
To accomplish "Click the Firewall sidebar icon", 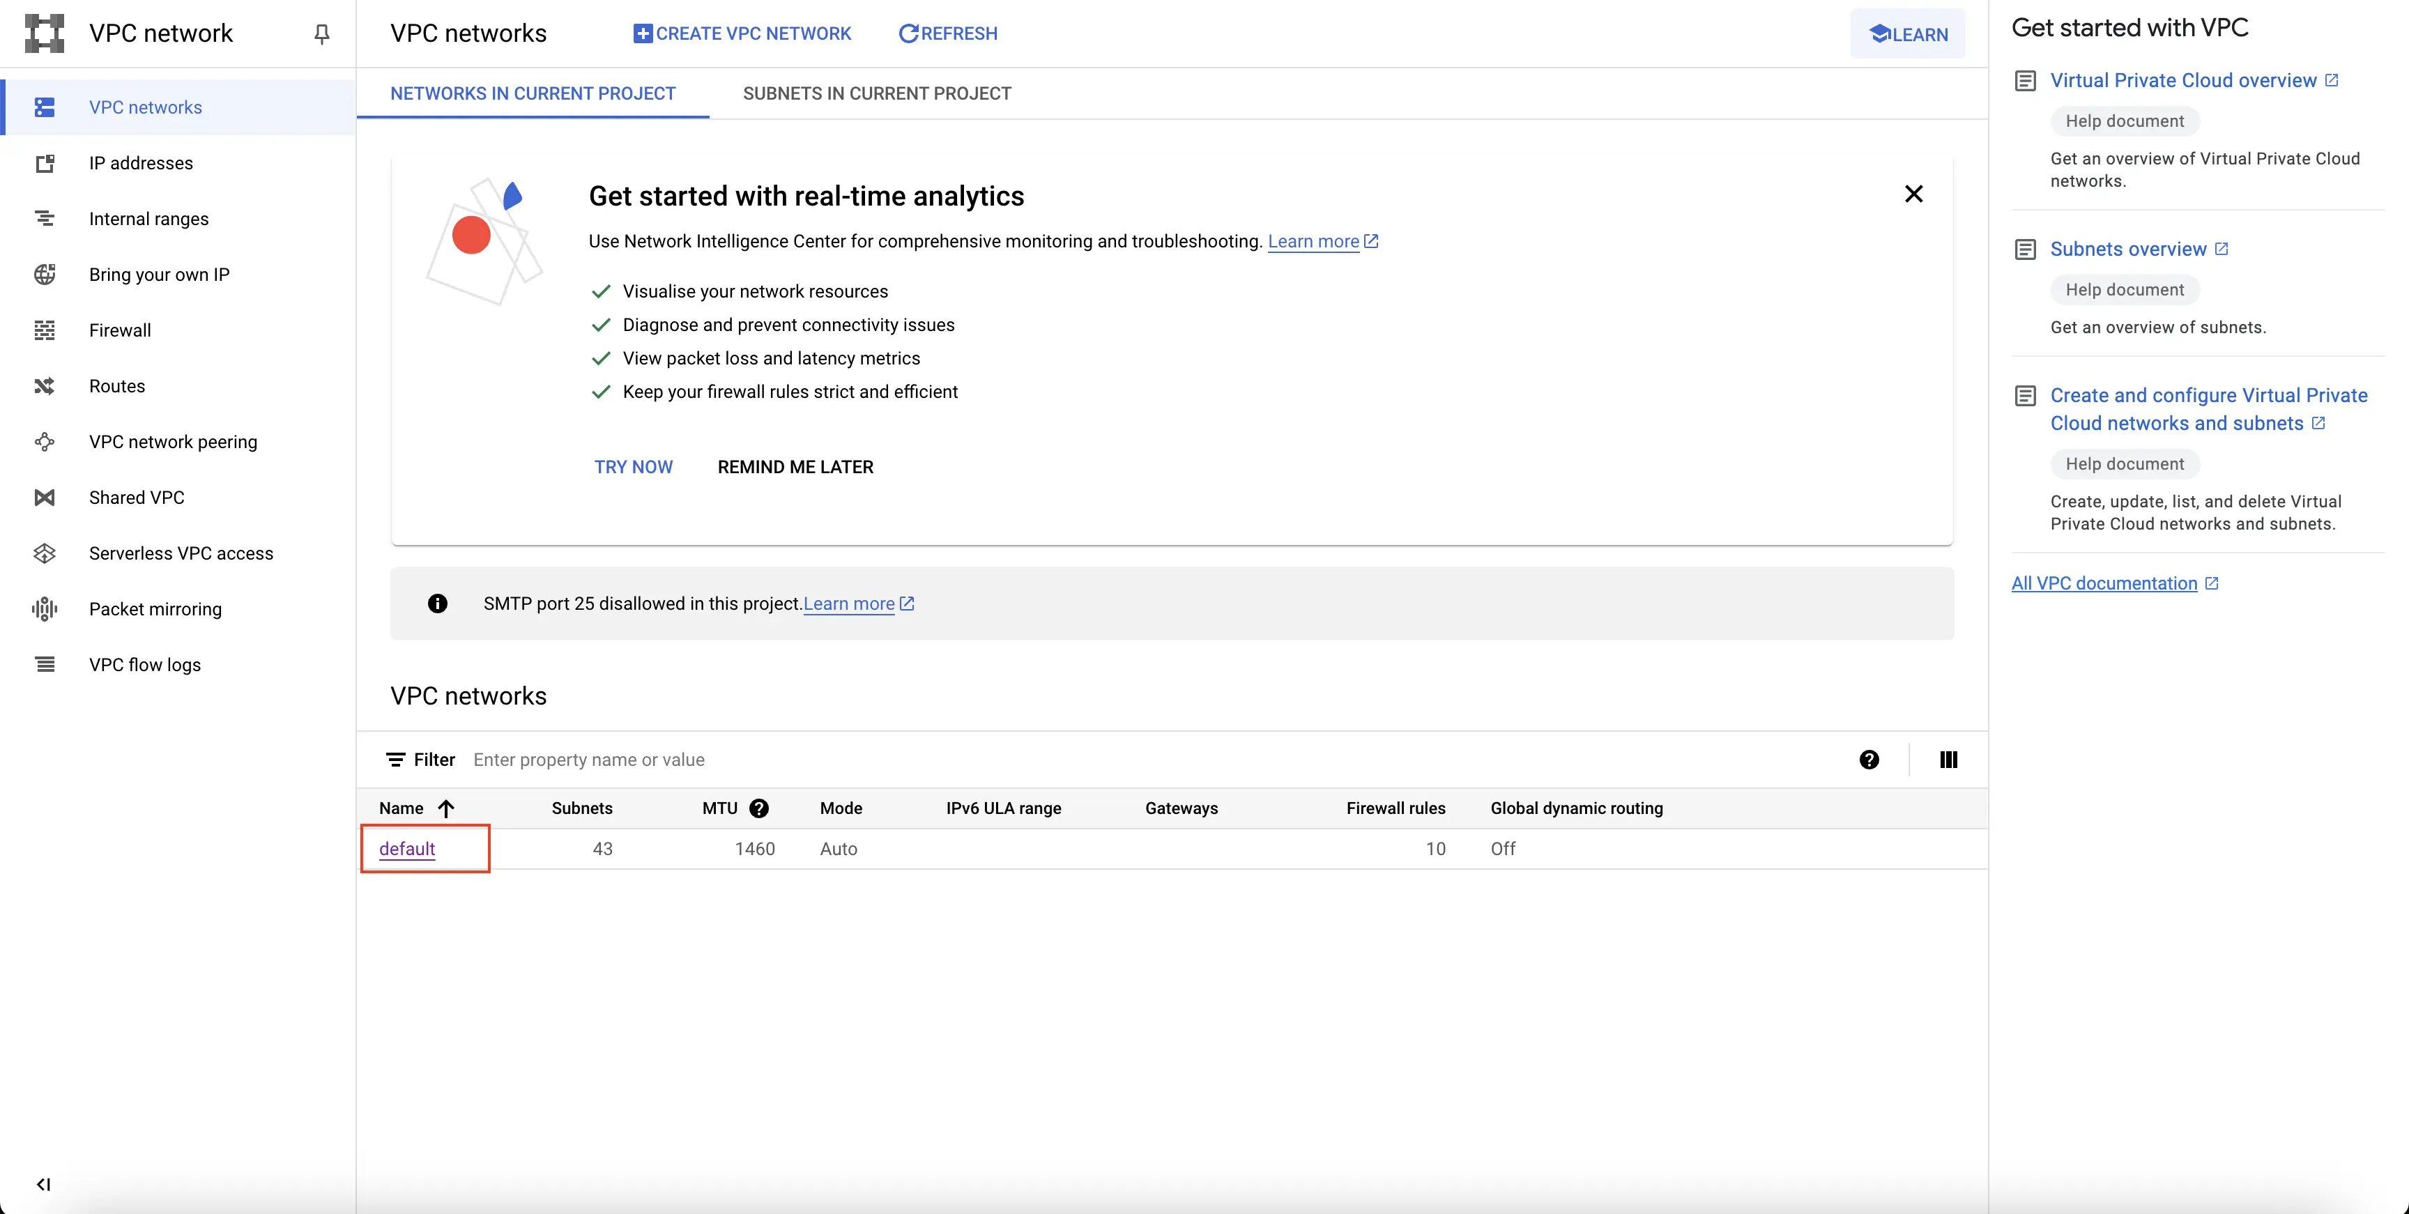I will (44, 330).
